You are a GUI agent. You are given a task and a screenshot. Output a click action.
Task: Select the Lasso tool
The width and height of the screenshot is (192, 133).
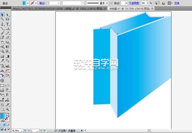coord(7,19)
